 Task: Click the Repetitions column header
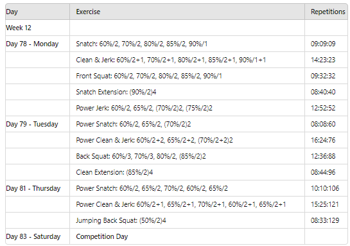tap(326, 12)
